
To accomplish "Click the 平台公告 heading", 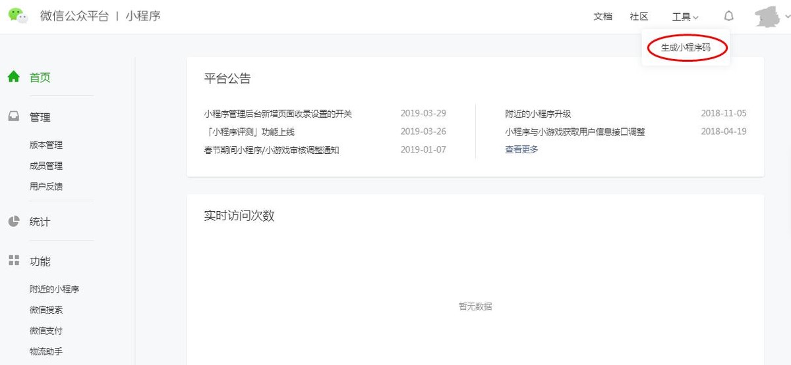I will [227, 79].
